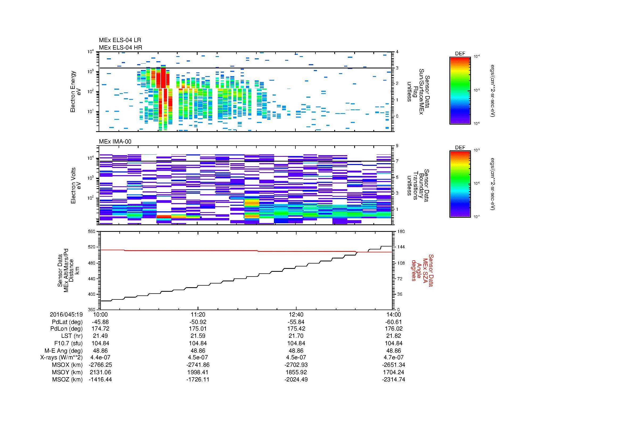622x440 pixels.
Task: Click the MSOY value 1704.24
Action: (394, 372)
